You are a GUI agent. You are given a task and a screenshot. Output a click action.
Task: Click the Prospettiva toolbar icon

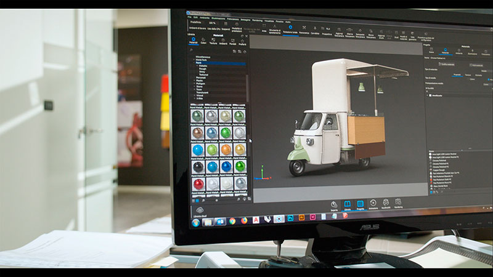[327, 30]
